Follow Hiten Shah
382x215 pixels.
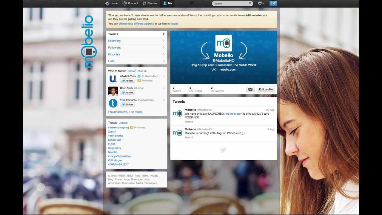[x=127, y=93]
